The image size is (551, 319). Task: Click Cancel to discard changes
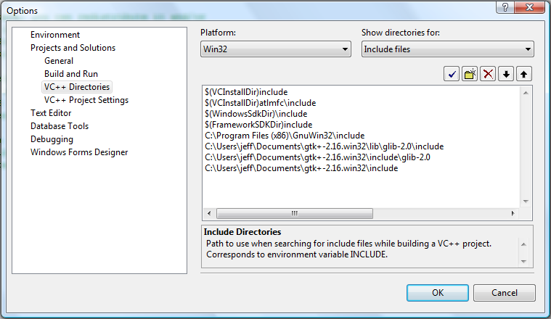(505, 293)
